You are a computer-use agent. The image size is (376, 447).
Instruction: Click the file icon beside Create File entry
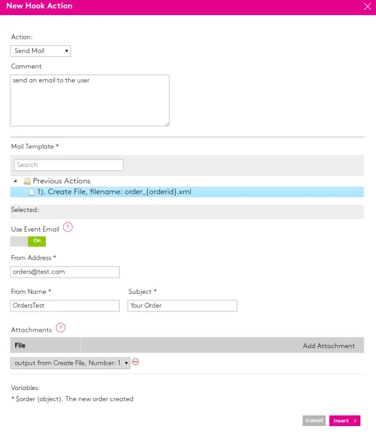point(31,192)
